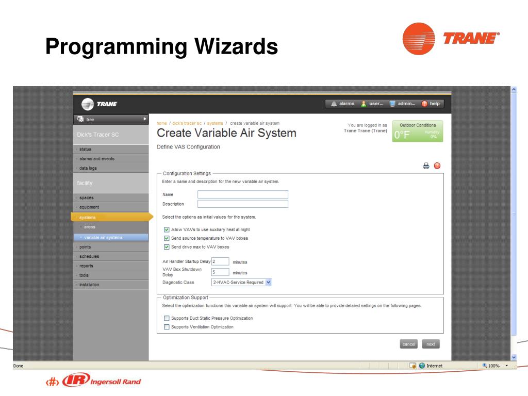Enable Allow VAVs to use auxiliary heat at night
The height and width of the screenshot is (396, 528).
coord(167,229)
